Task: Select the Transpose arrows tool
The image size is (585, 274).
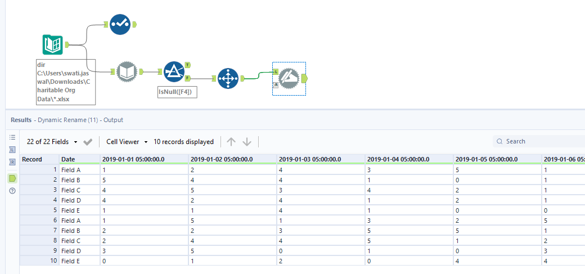Action: tap(227, 78)
